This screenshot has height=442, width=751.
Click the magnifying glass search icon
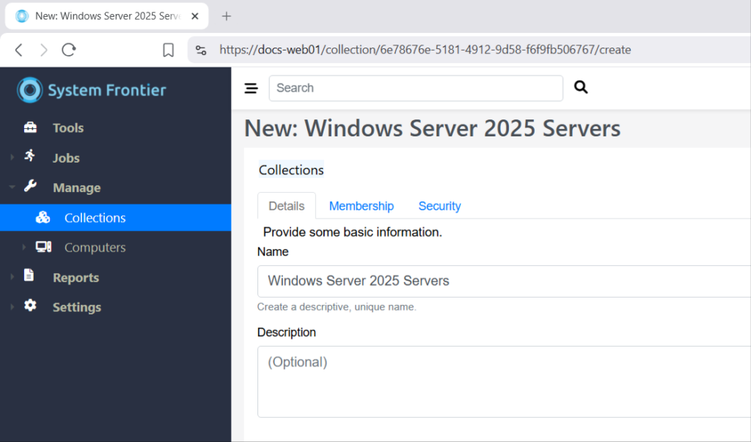[x=581, y=88]
